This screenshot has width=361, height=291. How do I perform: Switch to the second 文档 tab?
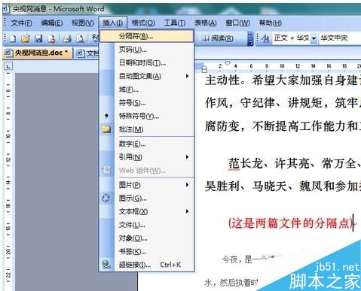[87, 53]
